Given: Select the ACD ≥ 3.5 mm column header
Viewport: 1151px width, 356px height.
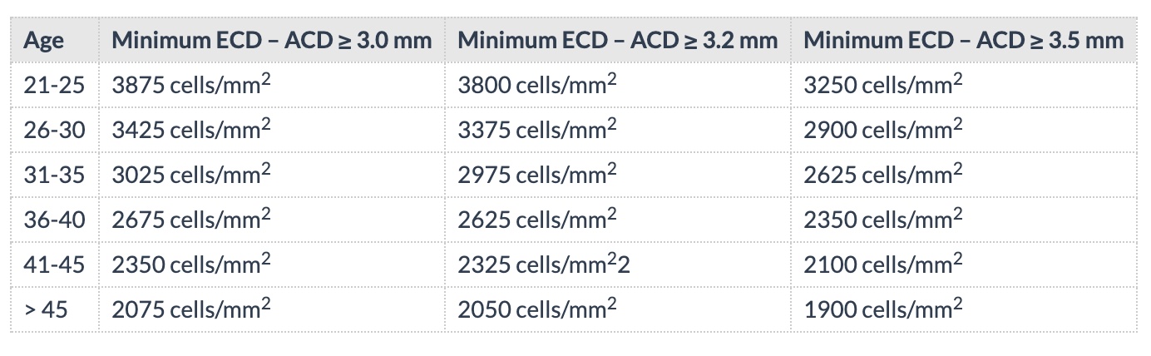Looking at the screenshot, I should [963, 40].
